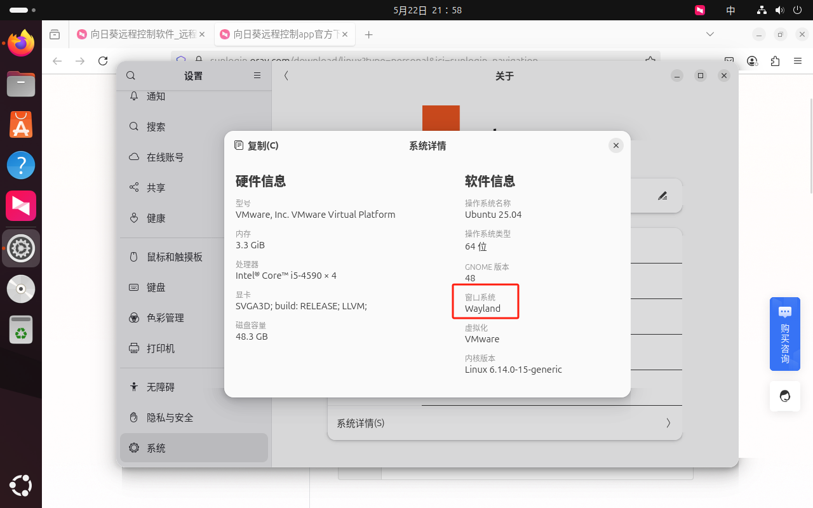
Task: Open Help icon in the dock
Action: point(21,165)
